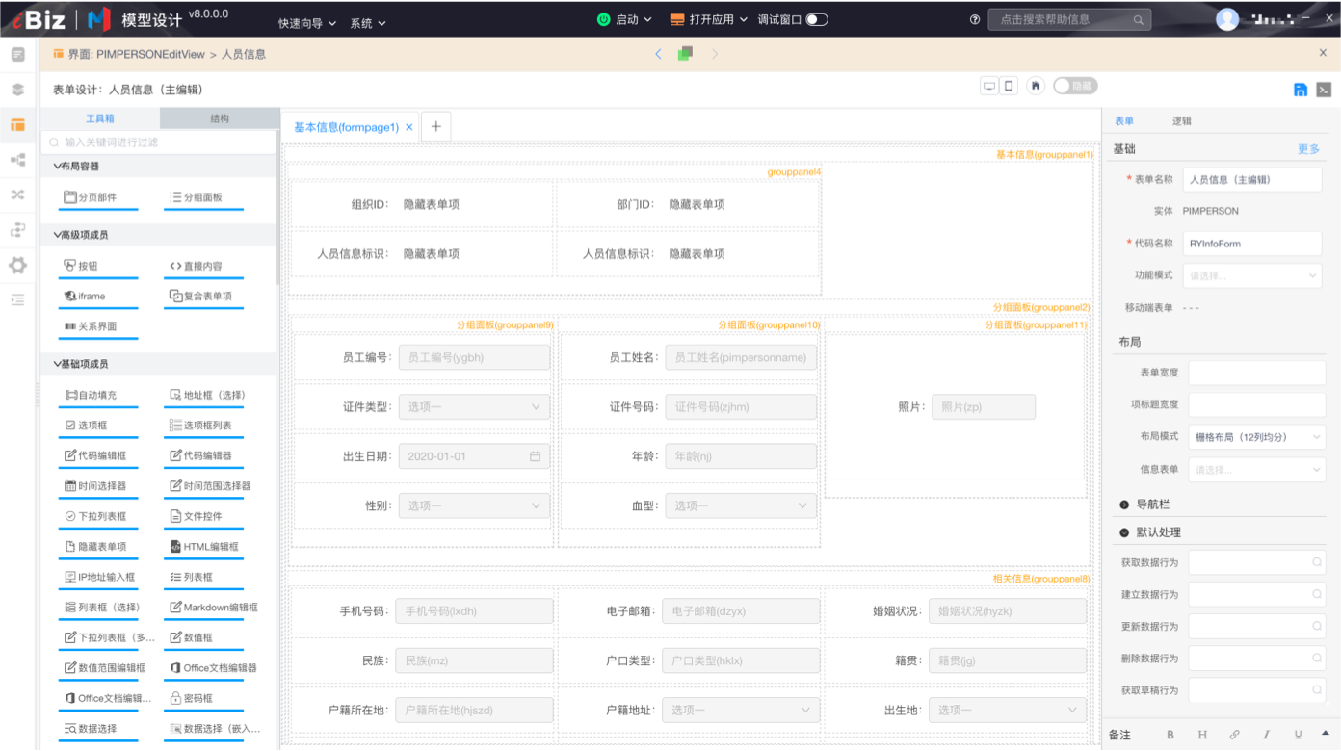Toggle the 隐藏 switch

click(x=1075, y=86)
